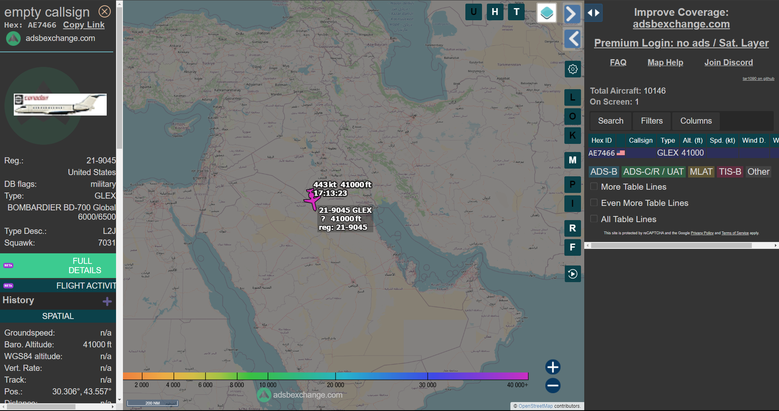Open the history replay icon
The width and height of the screenshot is (779, 411).
click(572, 274)
